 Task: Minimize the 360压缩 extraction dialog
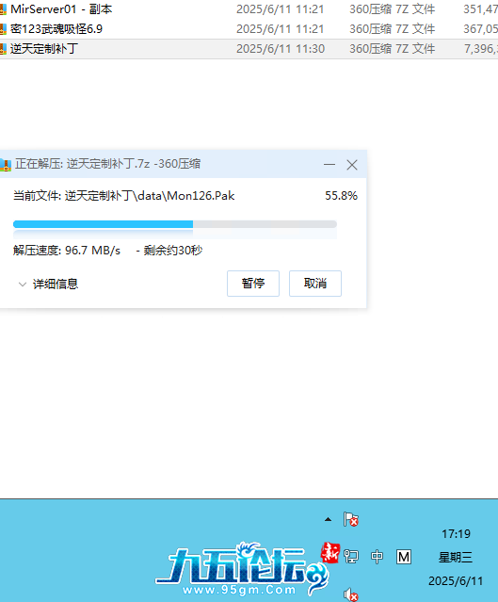[329, 164]
